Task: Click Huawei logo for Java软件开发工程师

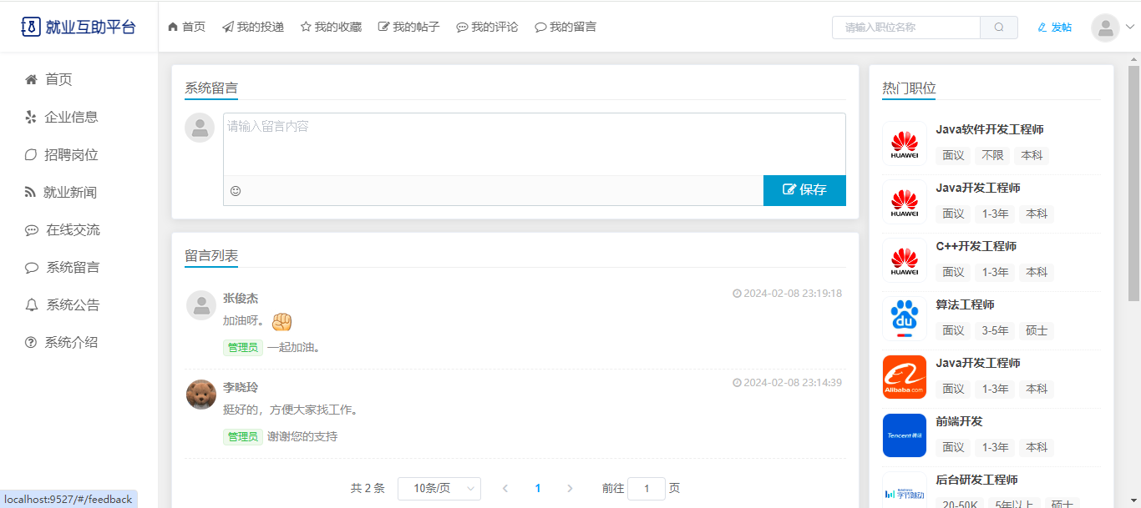Action: coord(905,143)
